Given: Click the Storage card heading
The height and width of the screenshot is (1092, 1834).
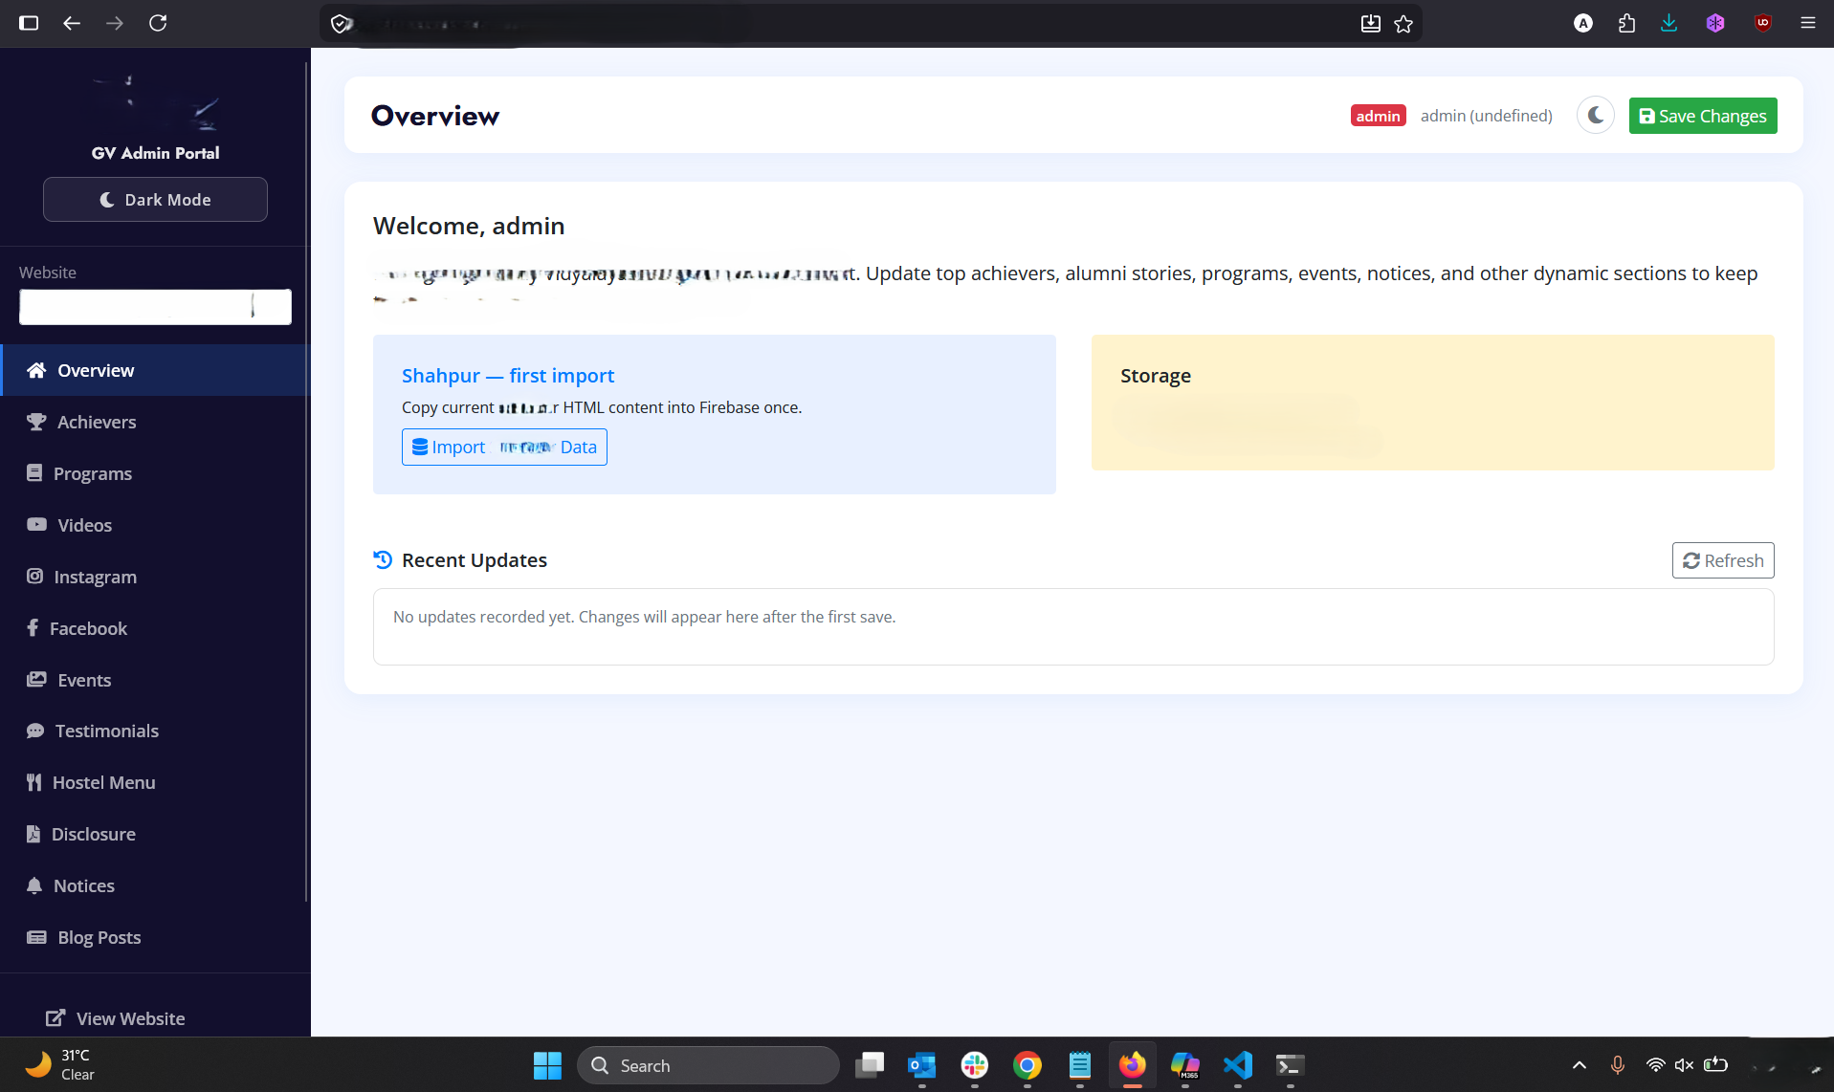Looking at the screenshot, I should tap(1156, 376).
